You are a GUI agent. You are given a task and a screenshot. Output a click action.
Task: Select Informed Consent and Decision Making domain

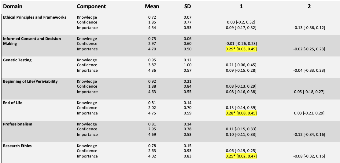point(32,41)
